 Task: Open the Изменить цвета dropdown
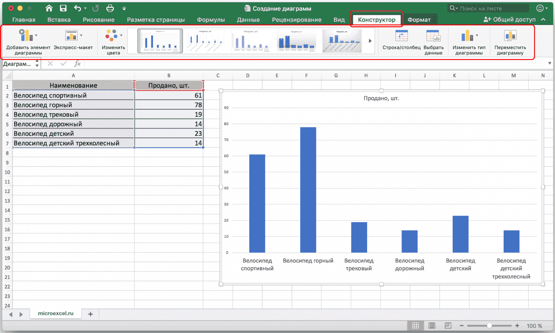tap(113, 36)
